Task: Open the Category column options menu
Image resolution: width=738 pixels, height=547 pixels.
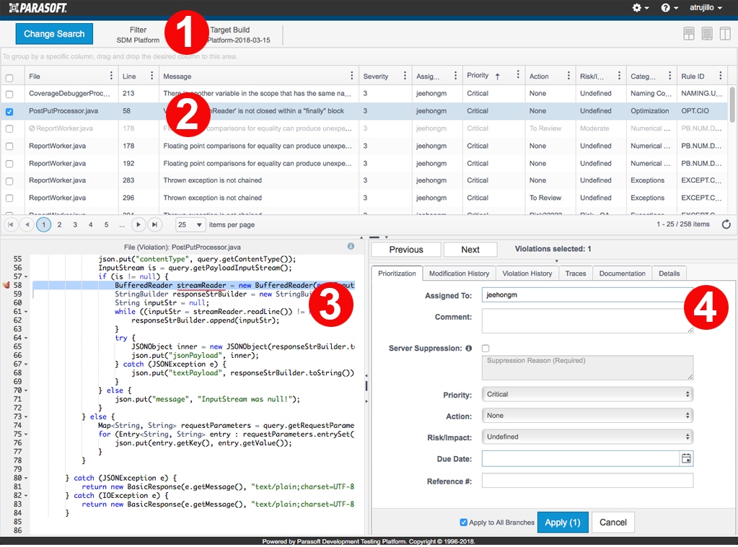Action: click(x=669, y=75)
